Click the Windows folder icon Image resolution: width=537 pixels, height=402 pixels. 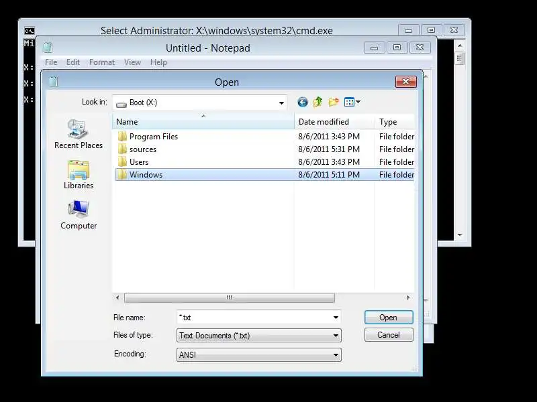(x=122, y=174)
